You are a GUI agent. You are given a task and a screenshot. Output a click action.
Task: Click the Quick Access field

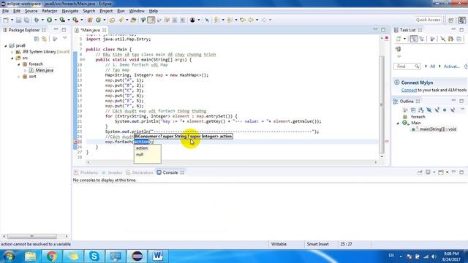click(428, 20)
